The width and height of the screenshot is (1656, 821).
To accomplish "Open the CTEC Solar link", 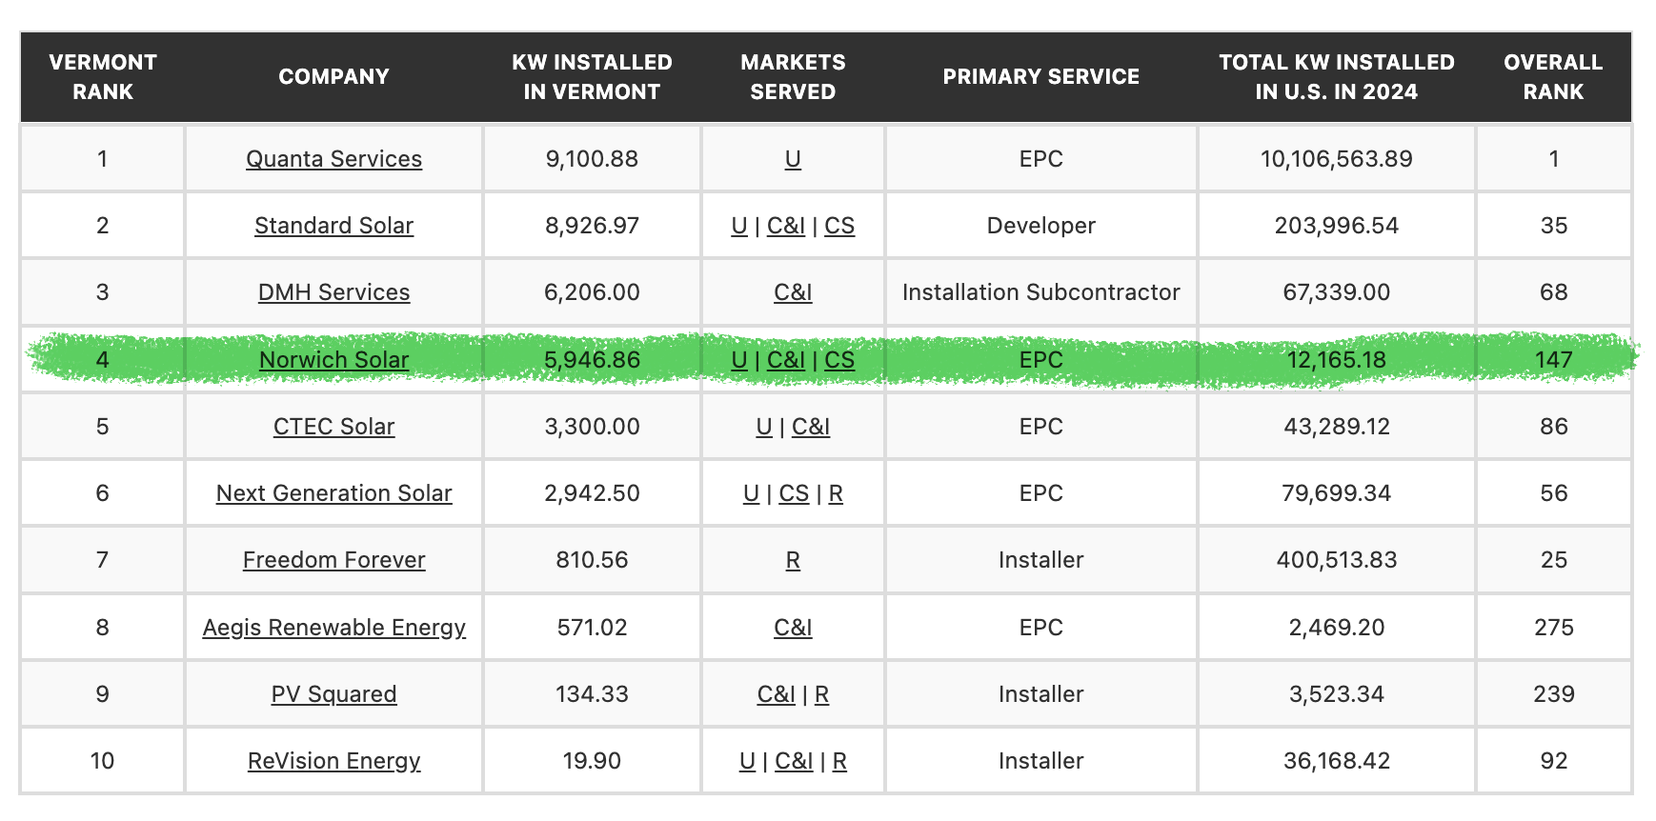I will click(333, 427).
